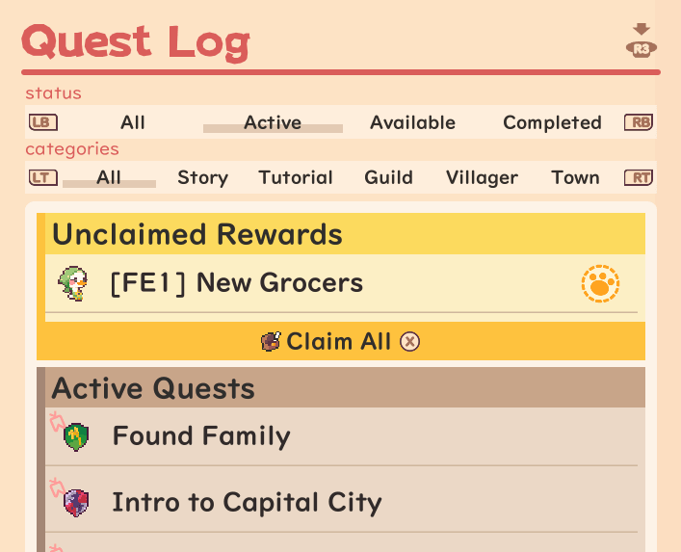Viewport: 681px width, 552px height.
Task: Filter quests by Story category
Action: [x=202, y=177]
